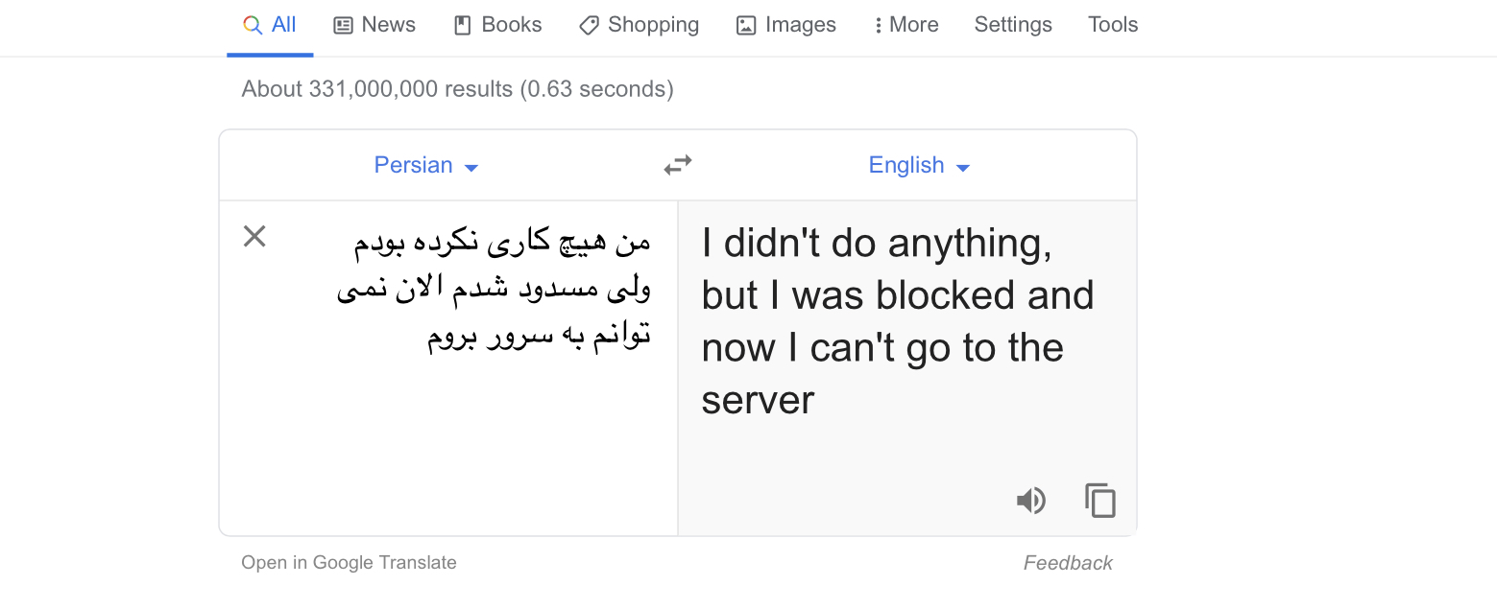Open the search Tools options
Image resolution: width=1497 pixels, height=609 pixels.
tap(1113, 25)
